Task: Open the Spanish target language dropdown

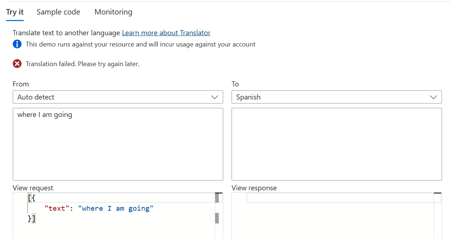Action: (337, 97)
